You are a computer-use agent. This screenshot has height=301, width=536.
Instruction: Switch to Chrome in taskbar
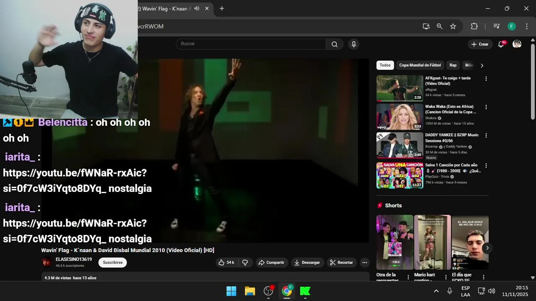click(x=287, y=291)
